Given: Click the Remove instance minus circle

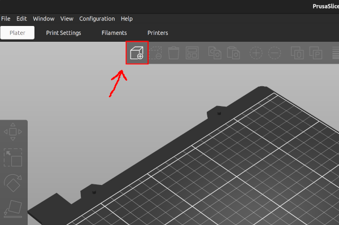Looking at the screenshot, I should 275,53.
